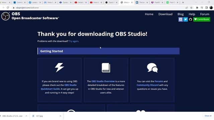
Task: Click the green Contribute button
Action: [202, 19]
